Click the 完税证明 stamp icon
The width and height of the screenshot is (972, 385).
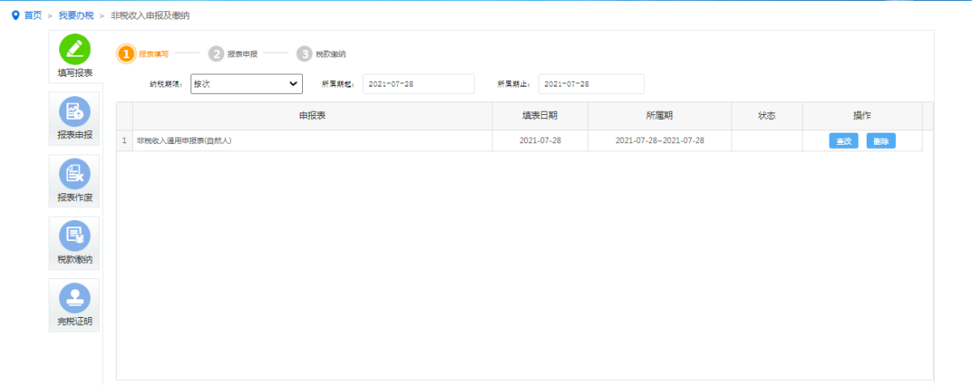point(75,298)
